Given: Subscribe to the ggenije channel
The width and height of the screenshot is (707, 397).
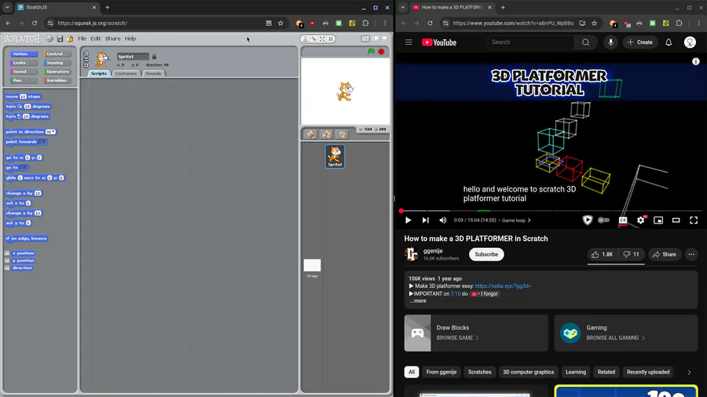Looking at the screenshot, I should point(486,254).
